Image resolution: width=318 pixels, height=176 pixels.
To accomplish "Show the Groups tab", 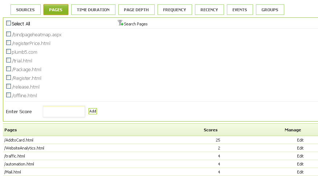I will 270,10.
